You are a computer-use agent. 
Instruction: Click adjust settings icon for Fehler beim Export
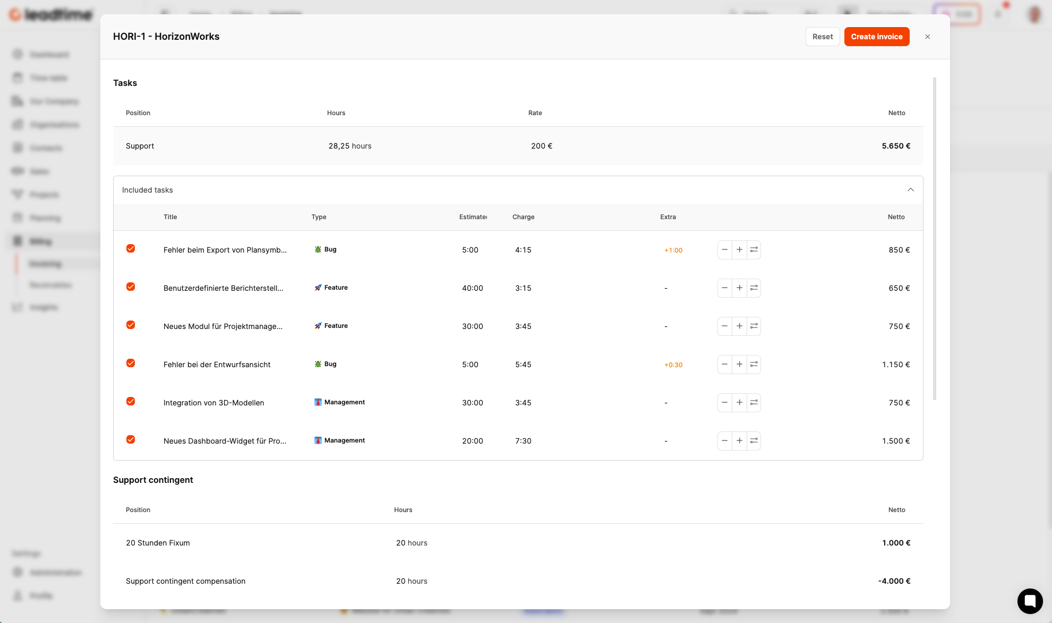point(754,250)
